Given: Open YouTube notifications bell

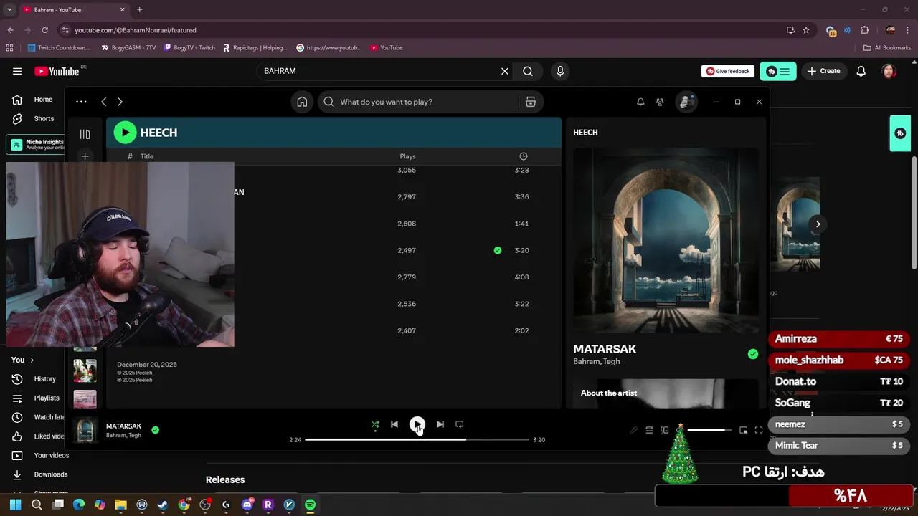Looking at the screenshot, I should pos(861,71).
